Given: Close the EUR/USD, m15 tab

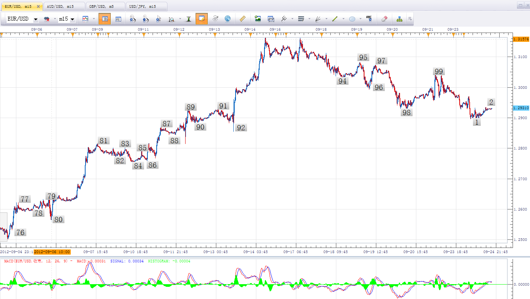Looking at the screenshot, I should 38,6.
